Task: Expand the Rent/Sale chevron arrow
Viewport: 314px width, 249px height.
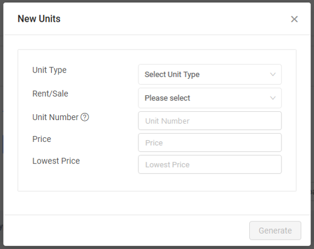Action: pyautogui.click(x=273, y=98)
